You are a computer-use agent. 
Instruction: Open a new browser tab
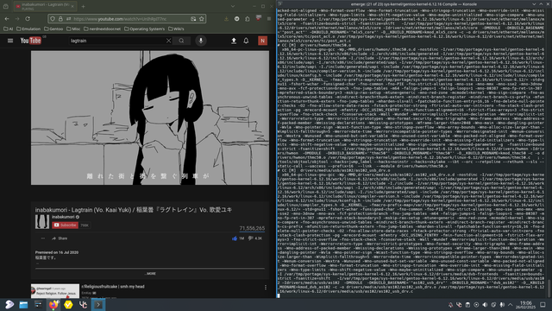pos(83,6)
